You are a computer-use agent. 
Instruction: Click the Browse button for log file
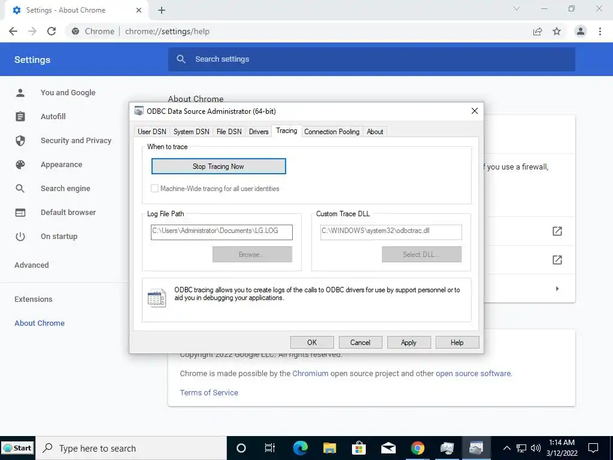point(252,254)
